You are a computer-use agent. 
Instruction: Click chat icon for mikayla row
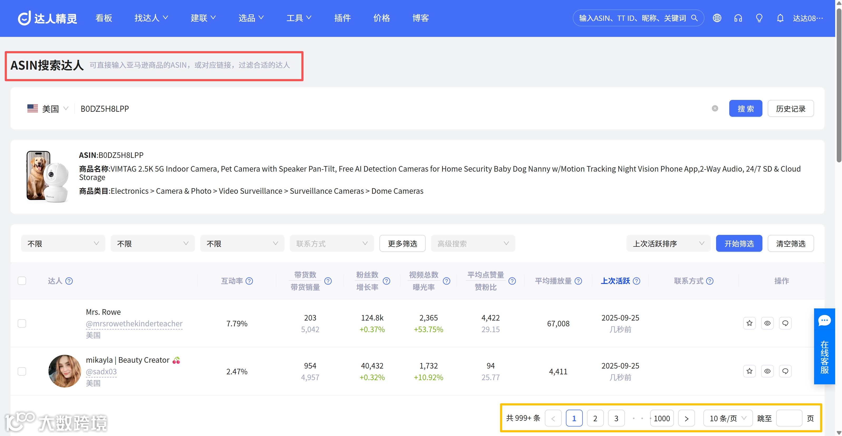coord(785,371)
